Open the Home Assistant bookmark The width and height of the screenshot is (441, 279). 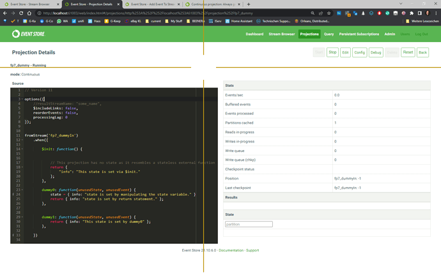click(x=239, y=21)
